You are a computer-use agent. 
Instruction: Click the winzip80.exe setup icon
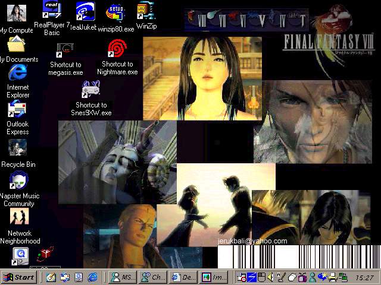tap(115, 12)
